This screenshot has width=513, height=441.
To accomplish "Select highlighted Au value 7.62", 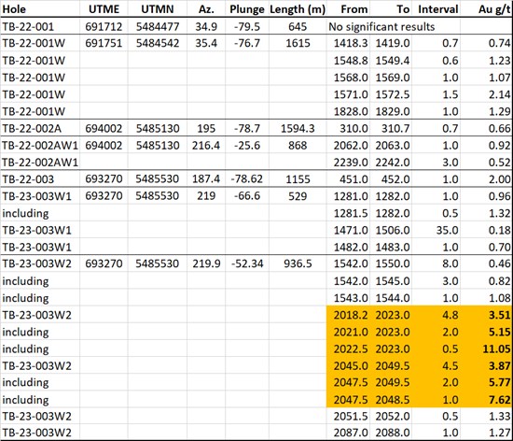I will point(500,400).
